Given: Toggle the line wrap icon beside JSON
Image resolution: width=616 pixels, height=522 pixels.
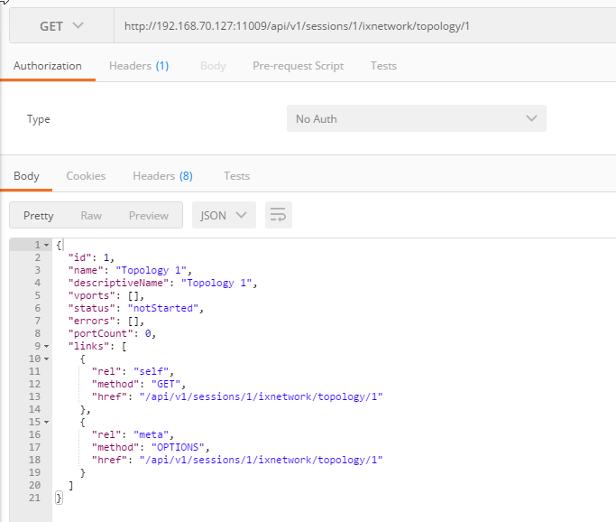Looking at the screenshot, I should (x=279, y=215).
